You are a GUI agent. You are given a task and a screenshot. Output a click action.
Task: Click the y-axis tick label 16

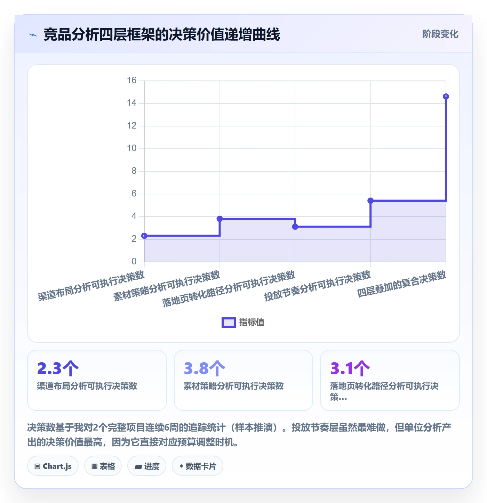tap(132, 80)
